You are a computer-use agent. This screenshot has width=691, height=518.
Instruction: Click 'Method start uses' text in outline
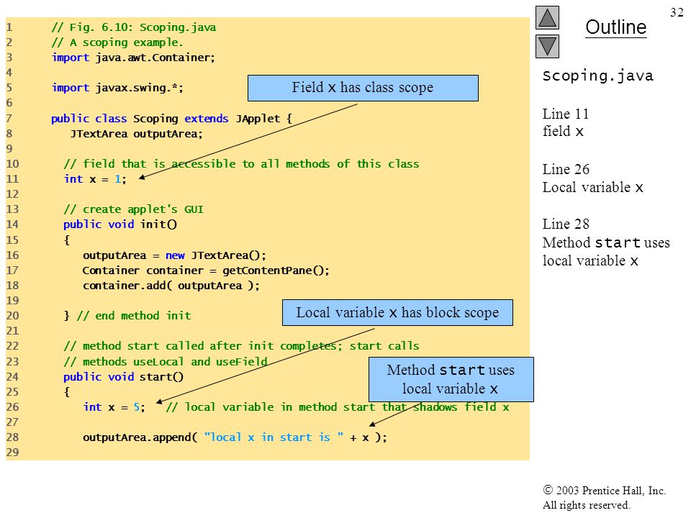tap(606, 242)
